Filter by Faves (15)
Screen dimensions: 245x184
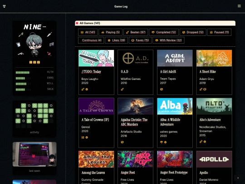140,40
